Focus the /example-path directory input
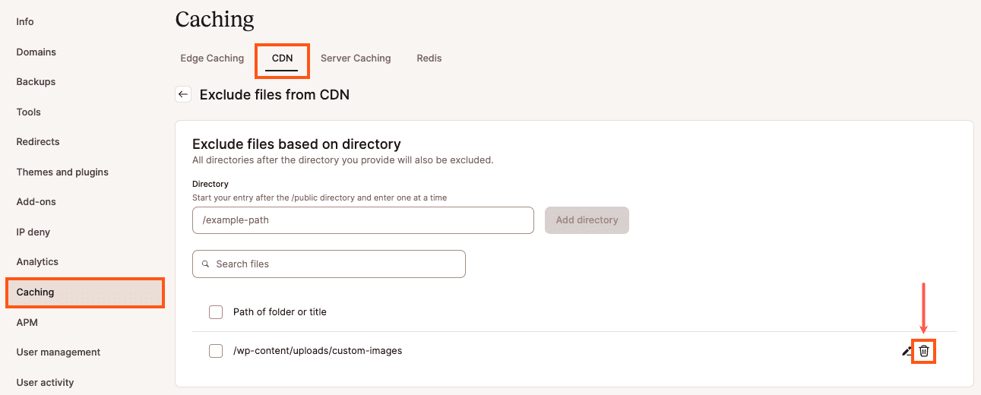The height and width of the screenshot is (395, 981). pos(363,220)
